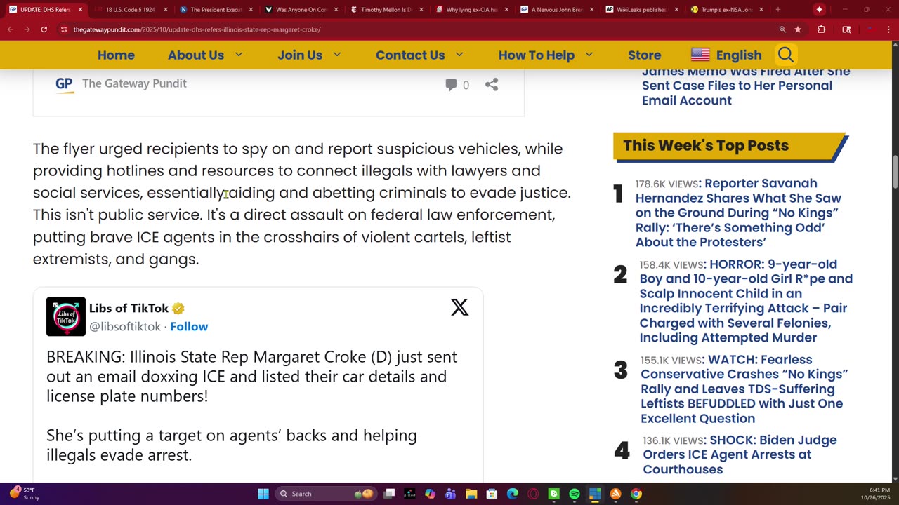Close the 'UPDATE: DHS Refers' tab
The width and height of the screenshot is (899, 505).
(x=80, y=10)
